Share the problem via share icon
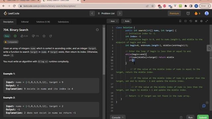Viewport: 212px width, 119px height. pos(51,36)
